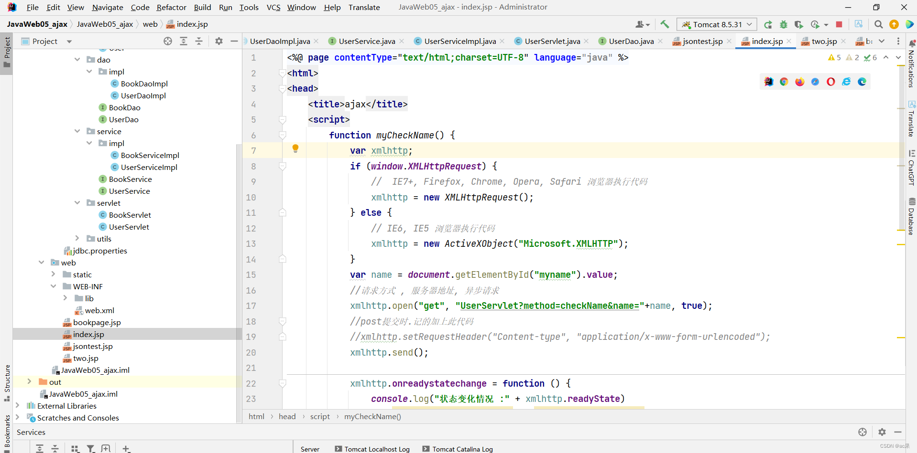Open Notifications side panel

coord(911,64)
